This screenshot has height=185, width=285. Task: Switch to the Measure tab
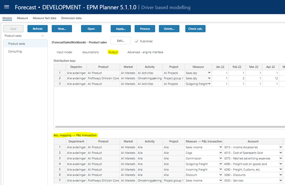click(x=22, y=18)
